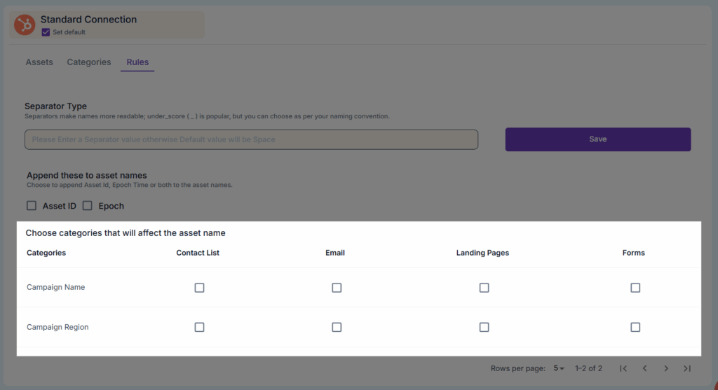
Task: Uncheck the Set default checkbox
Action: click(46, 32)
